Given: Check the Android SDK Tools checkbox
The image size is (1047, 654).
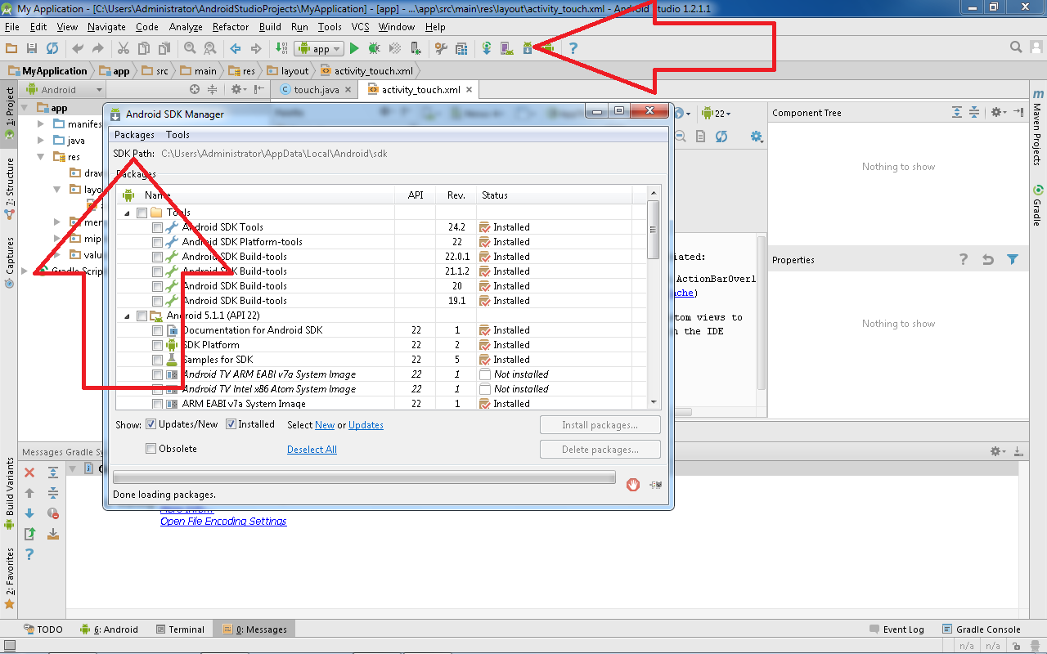Looking at the screenshot, I should click(x=157, y=227).
